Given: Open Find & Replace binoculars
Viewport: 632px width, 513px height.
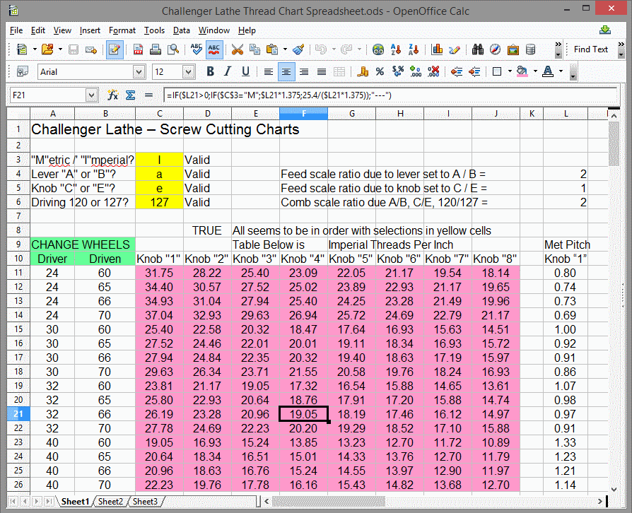Looking at the screenshot, I should (478, 49).
